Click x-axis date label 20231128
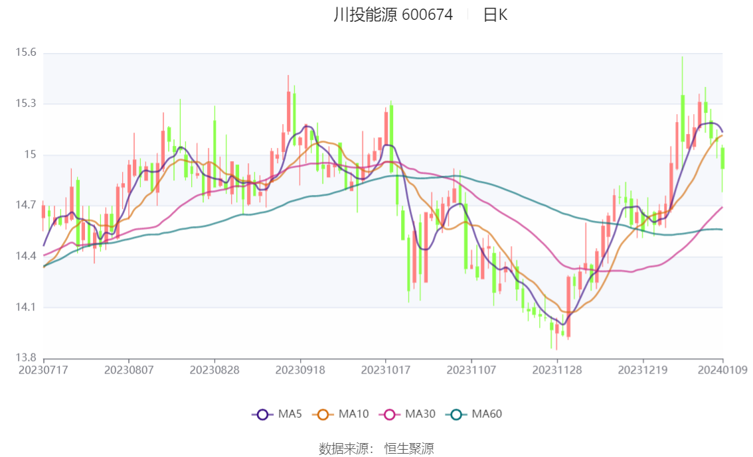Image resolution: width=753 pixels, height=457 pixels. [557, 370]
